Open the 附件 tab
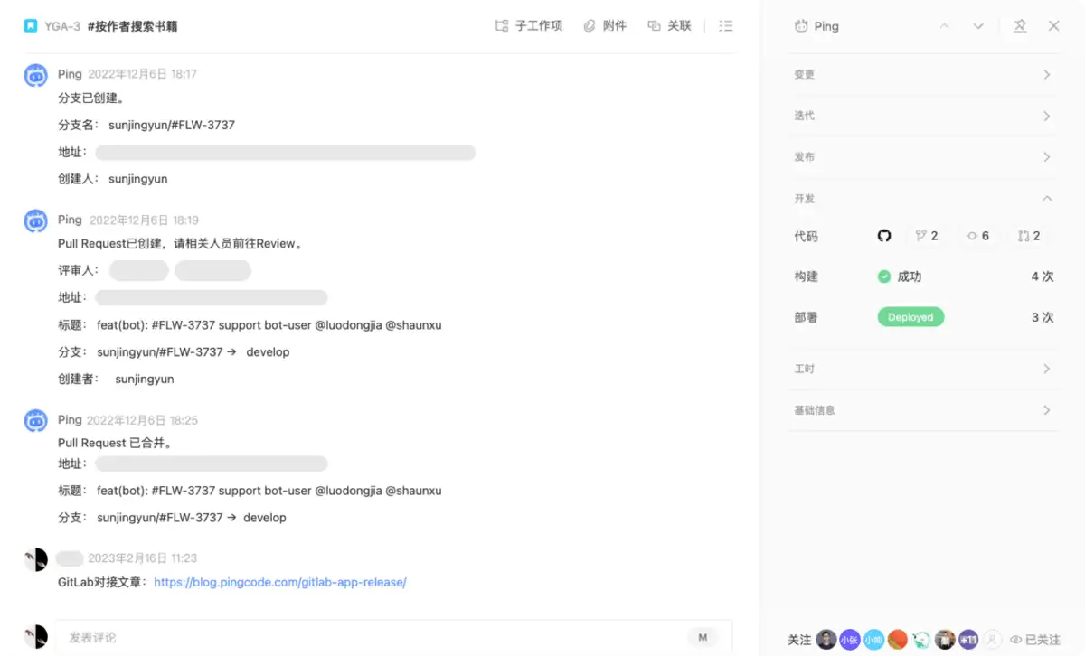This screenshot has height=656, width=1085. 605,26
